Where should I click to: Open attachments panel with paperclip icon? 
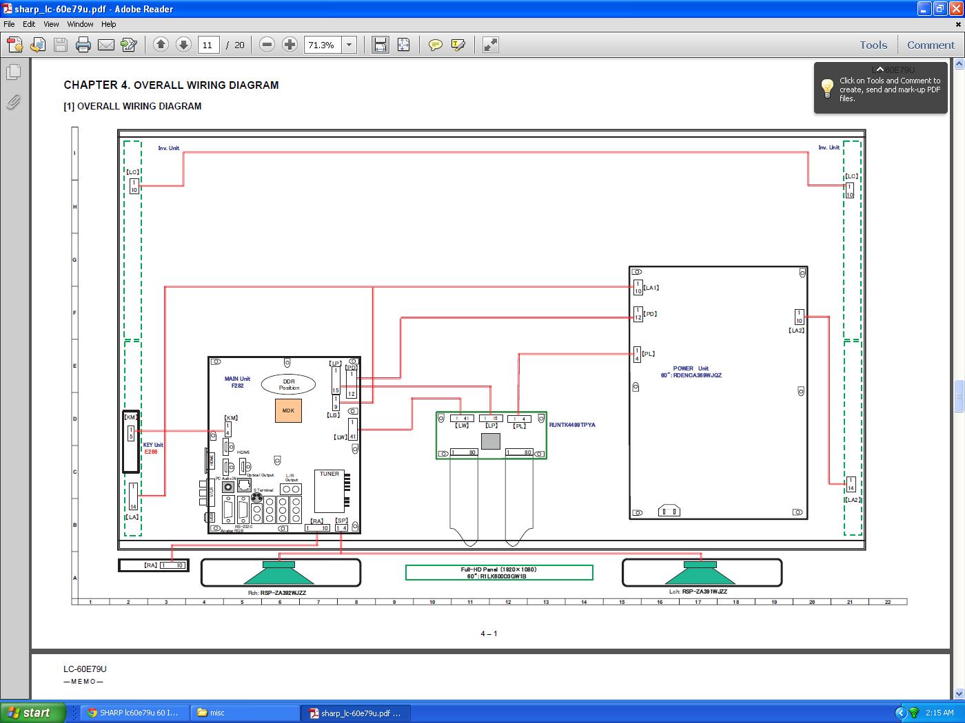(14, 102)
